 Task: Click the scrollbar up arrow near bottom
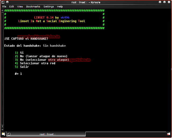point(2,127)
